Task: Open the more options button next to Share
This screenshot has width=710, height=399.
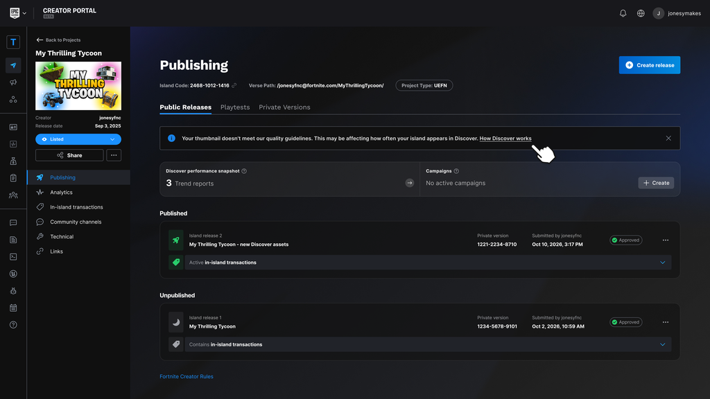Action: [x=114, y=155]
